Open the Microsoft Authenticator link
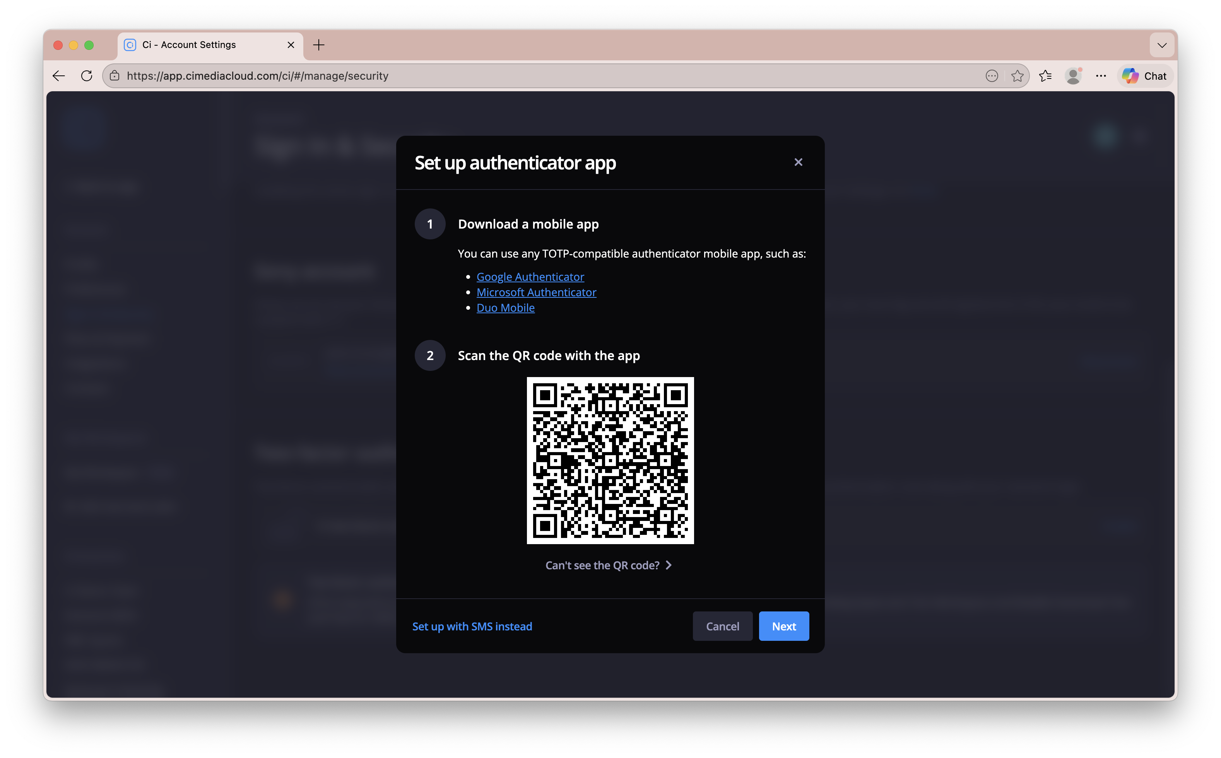Viewport: 1221px width, 758px height. [536, 292]
